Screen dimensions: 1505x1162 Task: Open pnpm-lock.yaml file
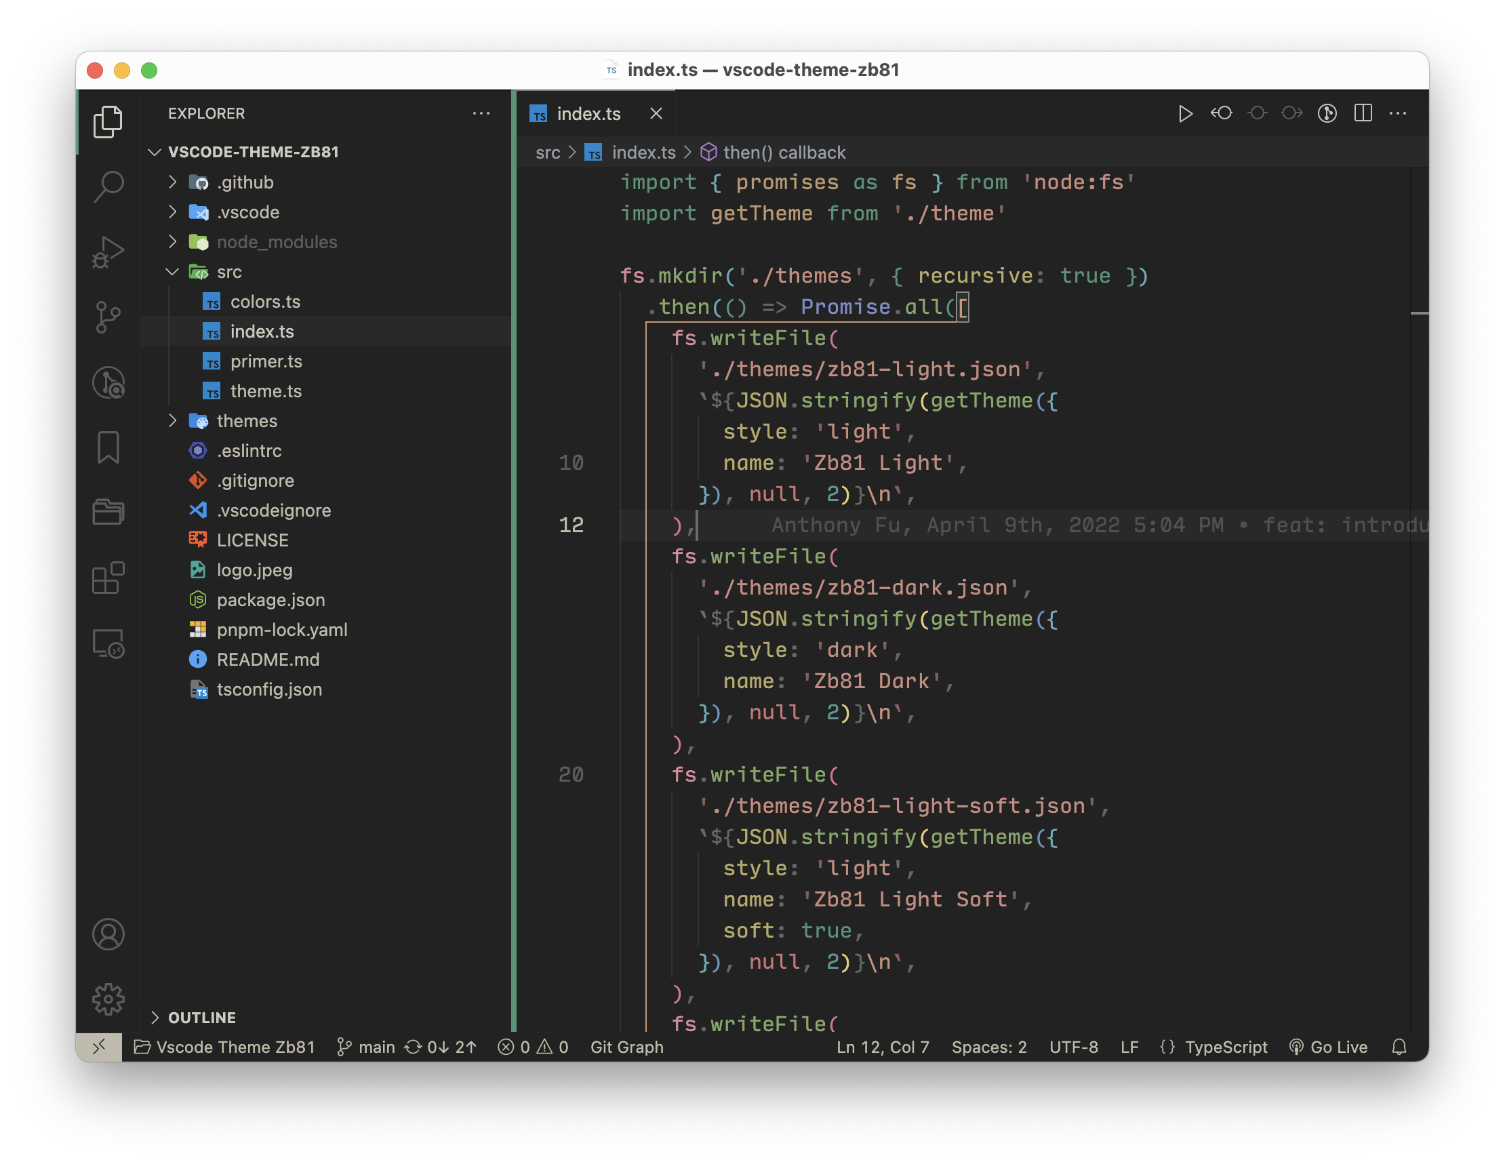tap(326, 630)
